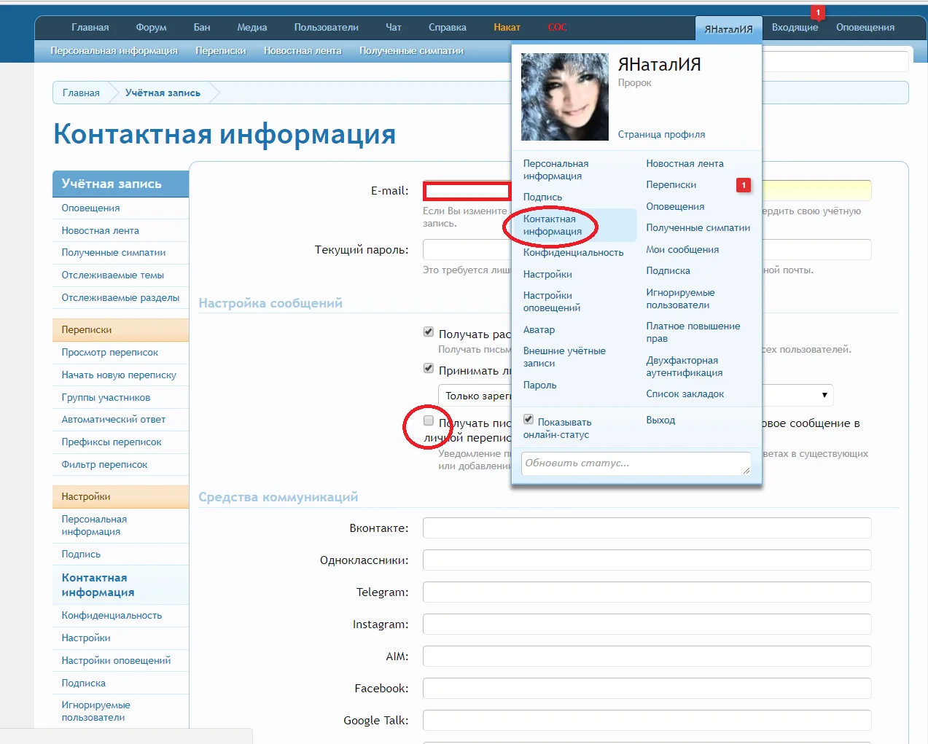Open the Чат section
928x744 pixels.
click(x=392, y=27)
